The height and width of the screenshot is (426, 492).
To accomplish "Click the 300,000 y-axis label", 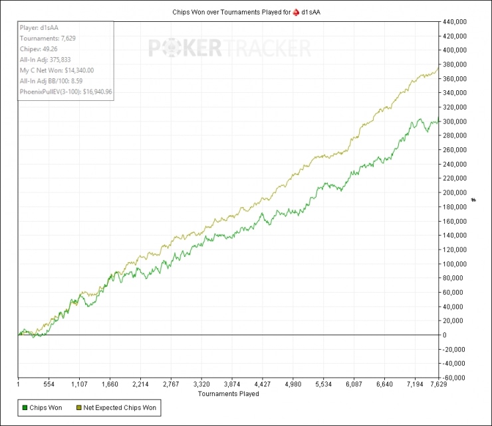I will [x=455, y=121].
